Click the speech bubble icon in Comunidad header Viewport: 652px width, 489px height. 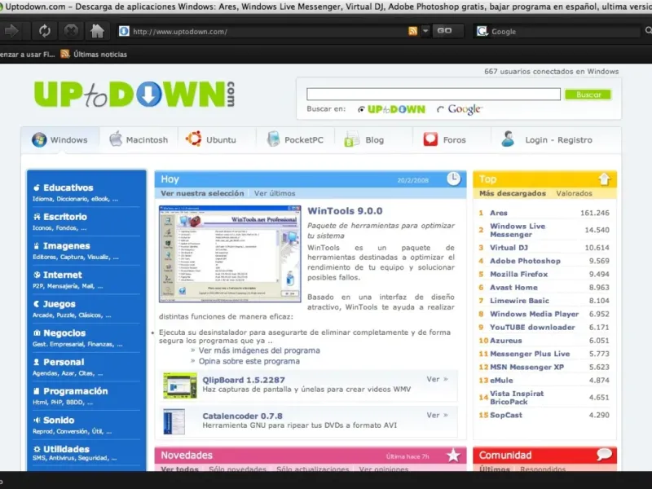[604, 455]
